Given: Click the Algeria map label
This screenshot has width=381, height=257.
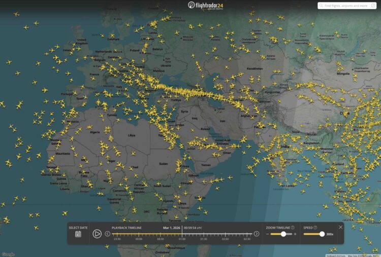Looking at the screenshot, I should pyautogui.click(x=95, y=132).
